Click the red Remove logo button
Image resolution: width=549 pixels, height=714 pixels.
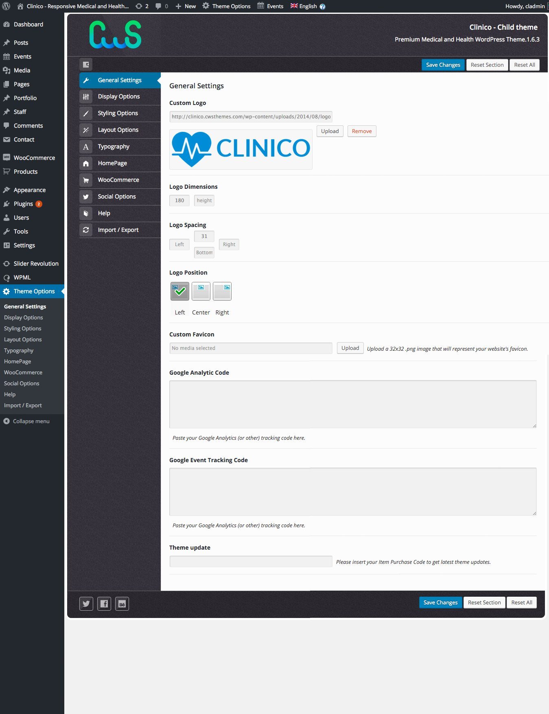tap(362, 131)
